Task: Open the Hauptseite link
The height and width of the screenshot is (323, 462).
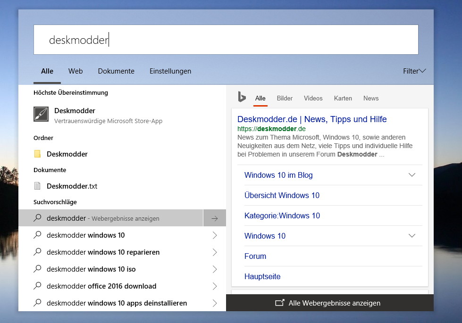Action: 262,276
